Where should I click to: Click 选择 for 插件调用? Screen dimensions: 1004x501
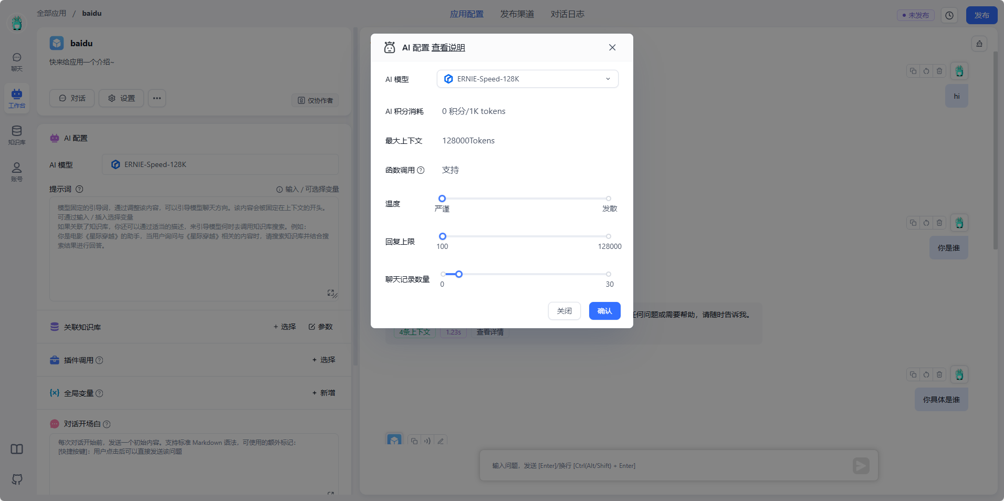(324, 360)
